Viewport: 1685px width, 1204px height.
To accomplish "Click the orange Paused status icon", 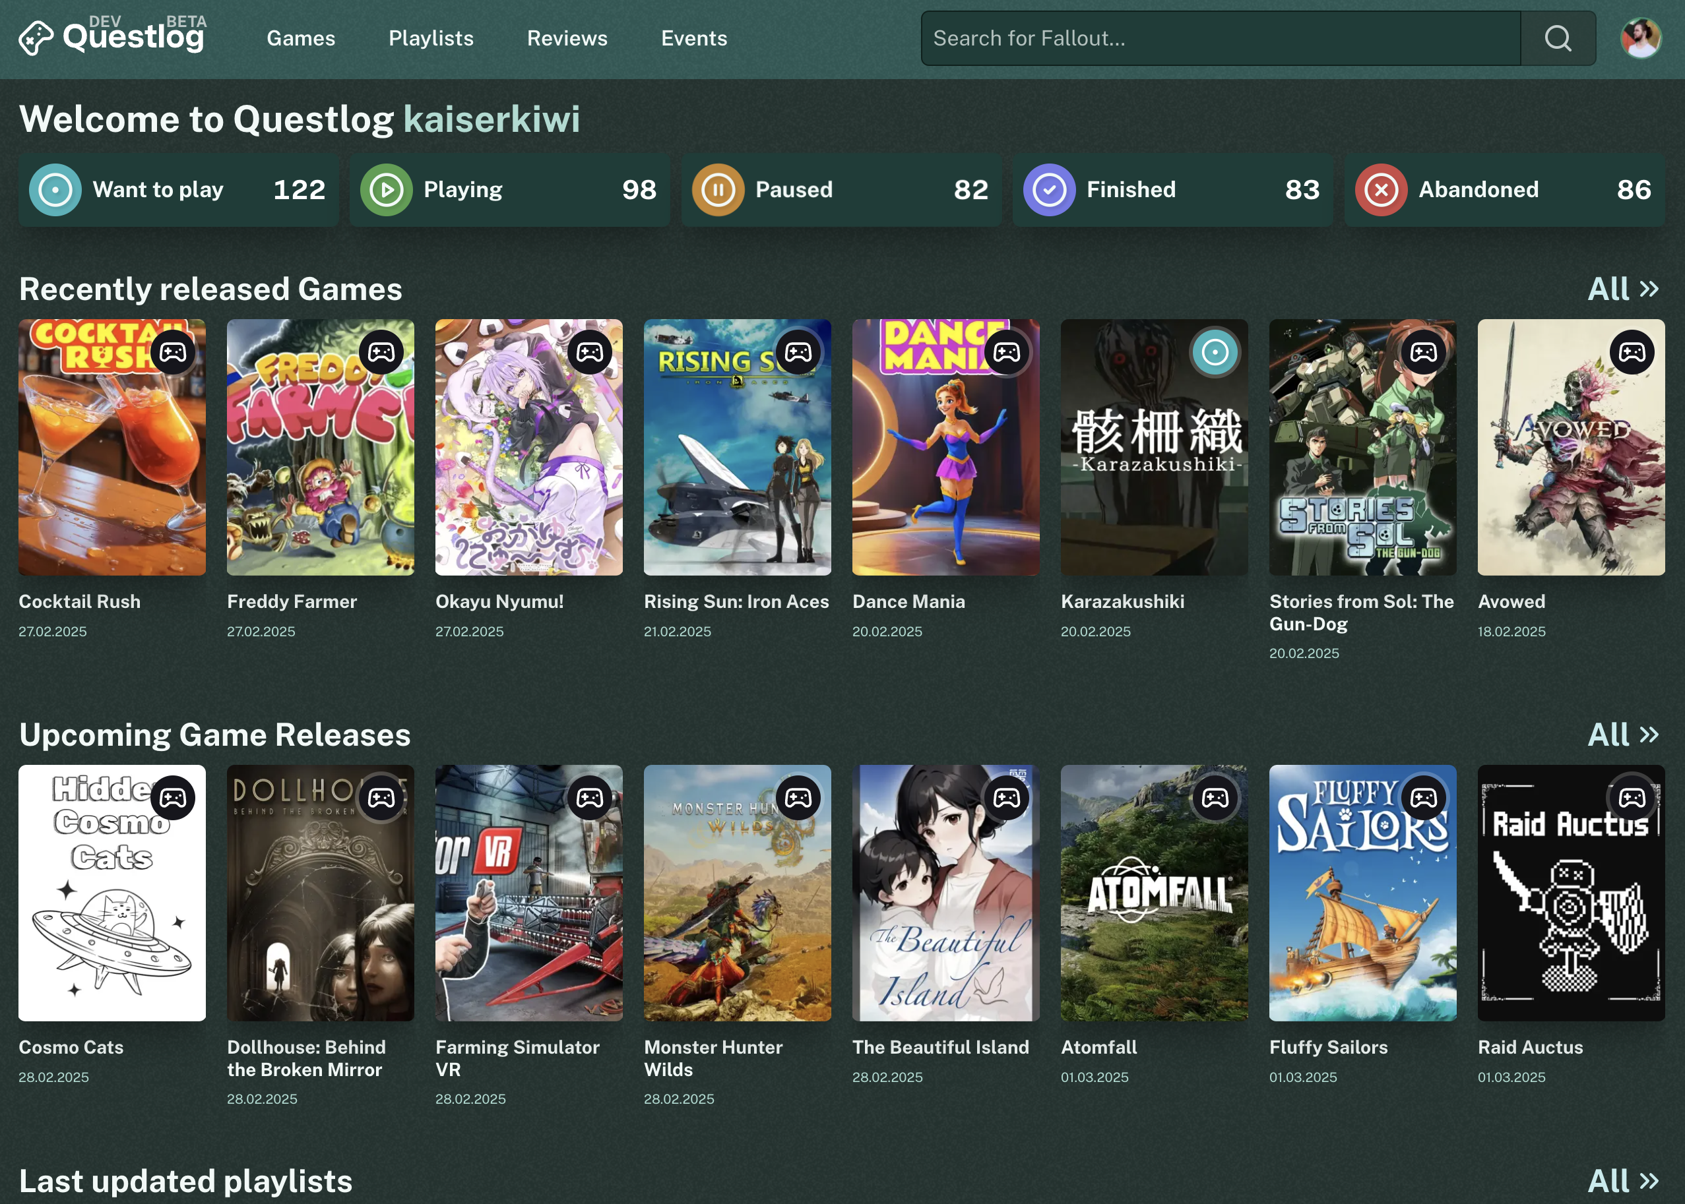I will pyautogui.click(x=718, y=190).
